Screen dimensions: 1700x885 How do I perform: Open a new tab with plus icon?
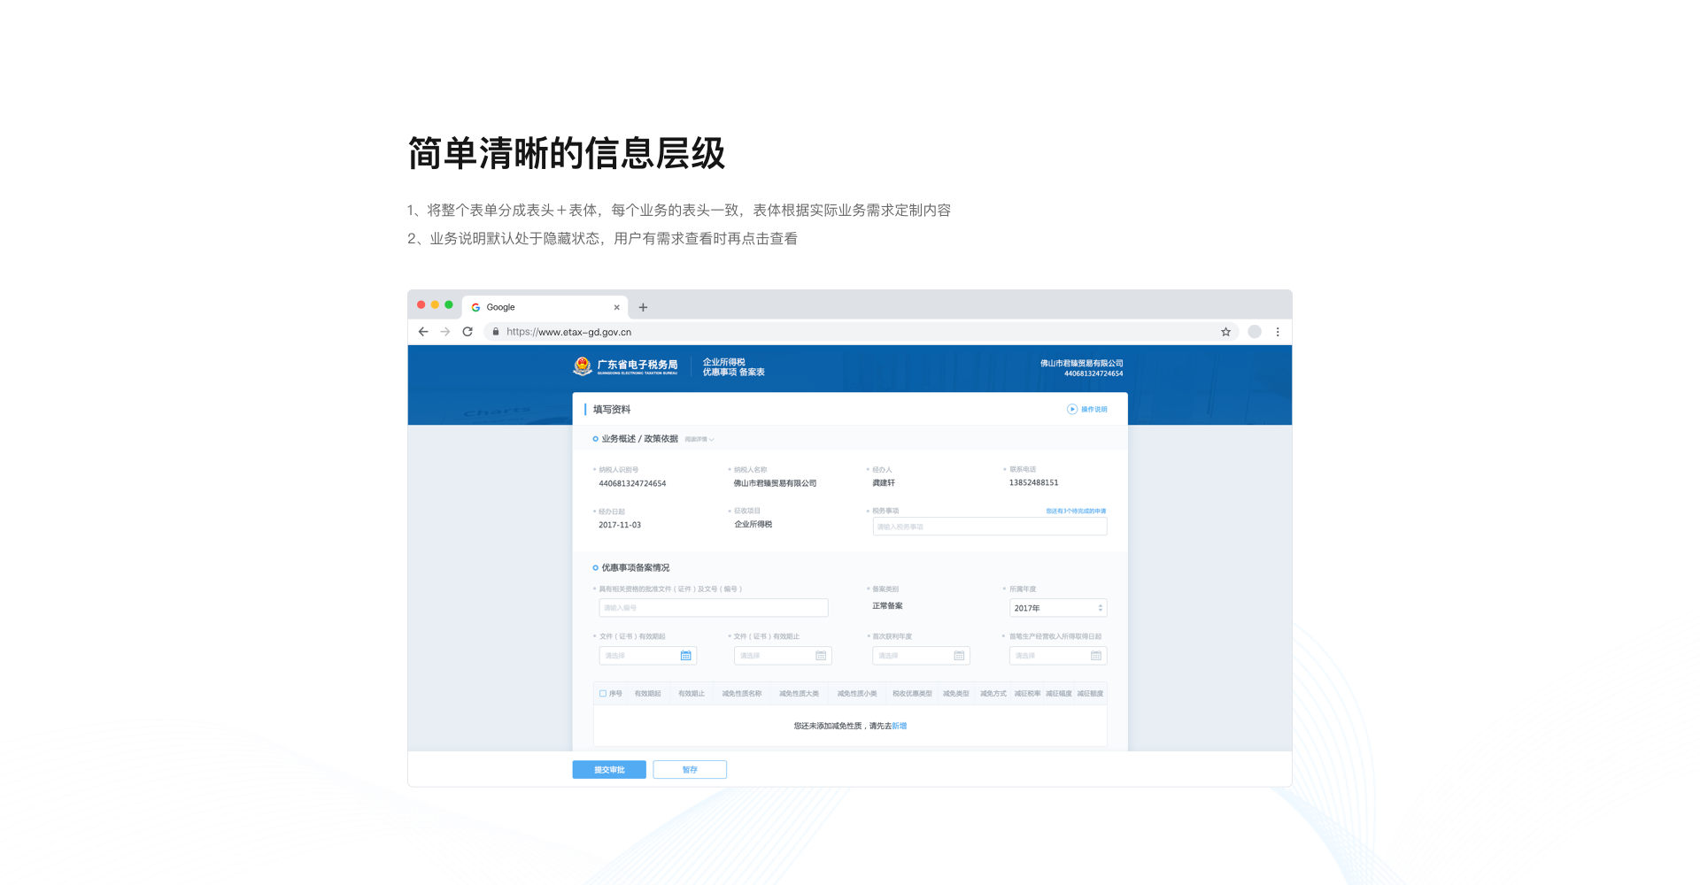[x=643, y=307]
